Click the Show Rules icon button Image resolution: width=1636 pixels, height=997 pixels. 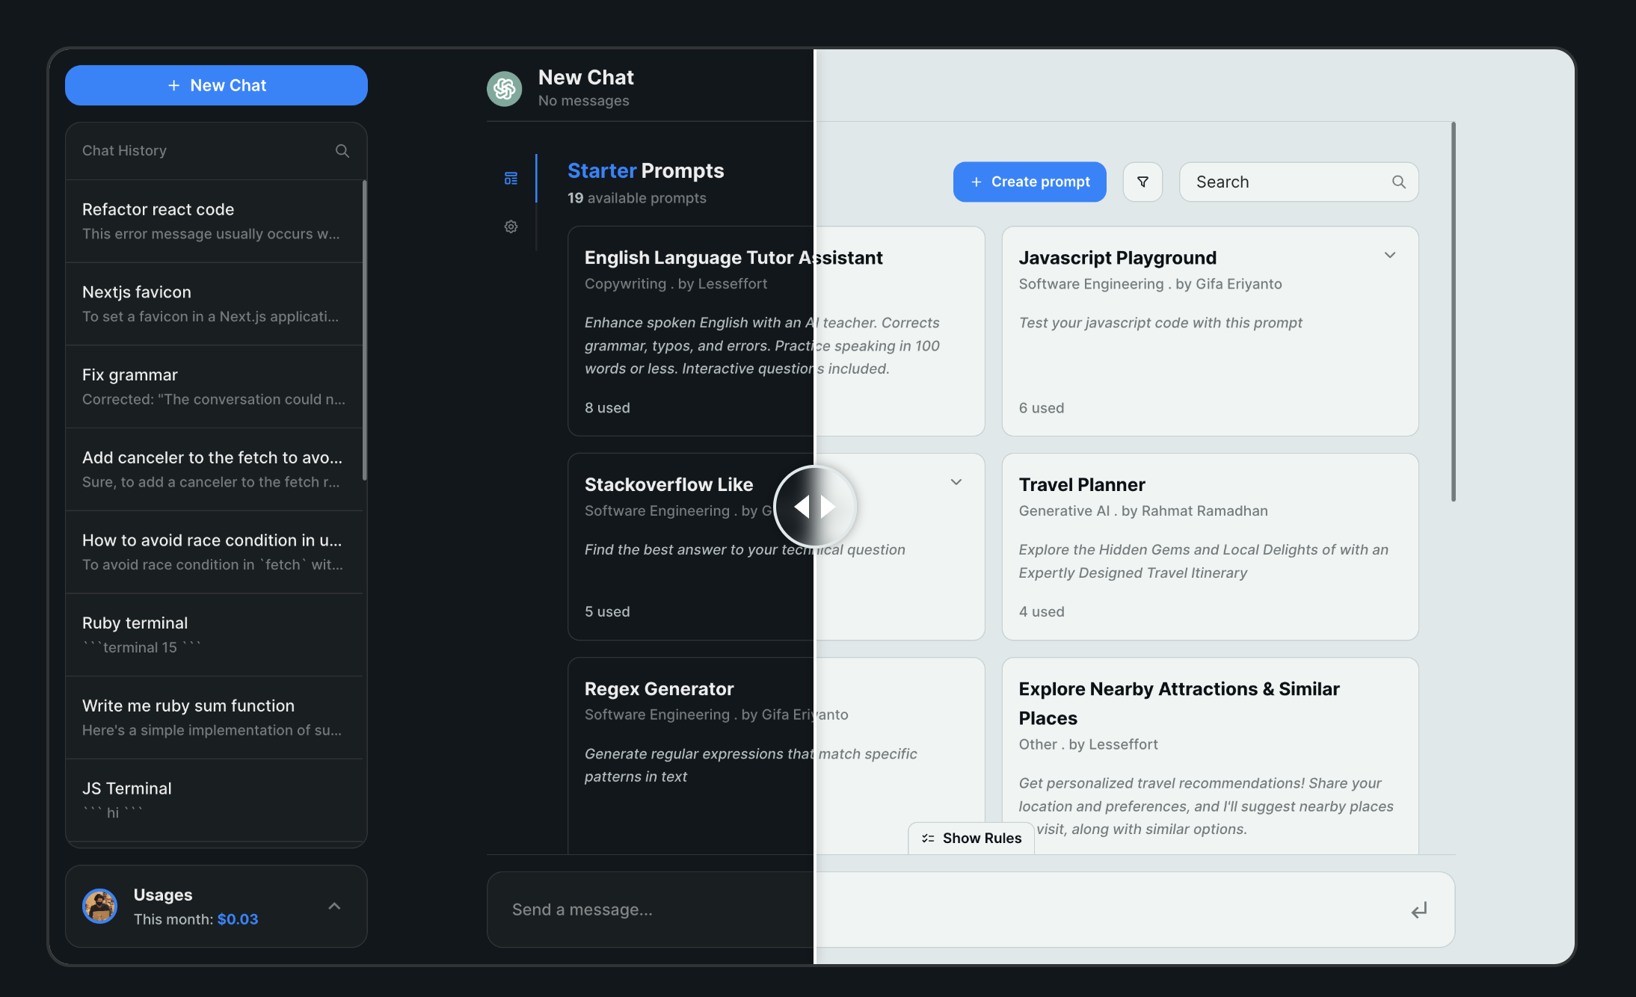click(x=929, y=837)
